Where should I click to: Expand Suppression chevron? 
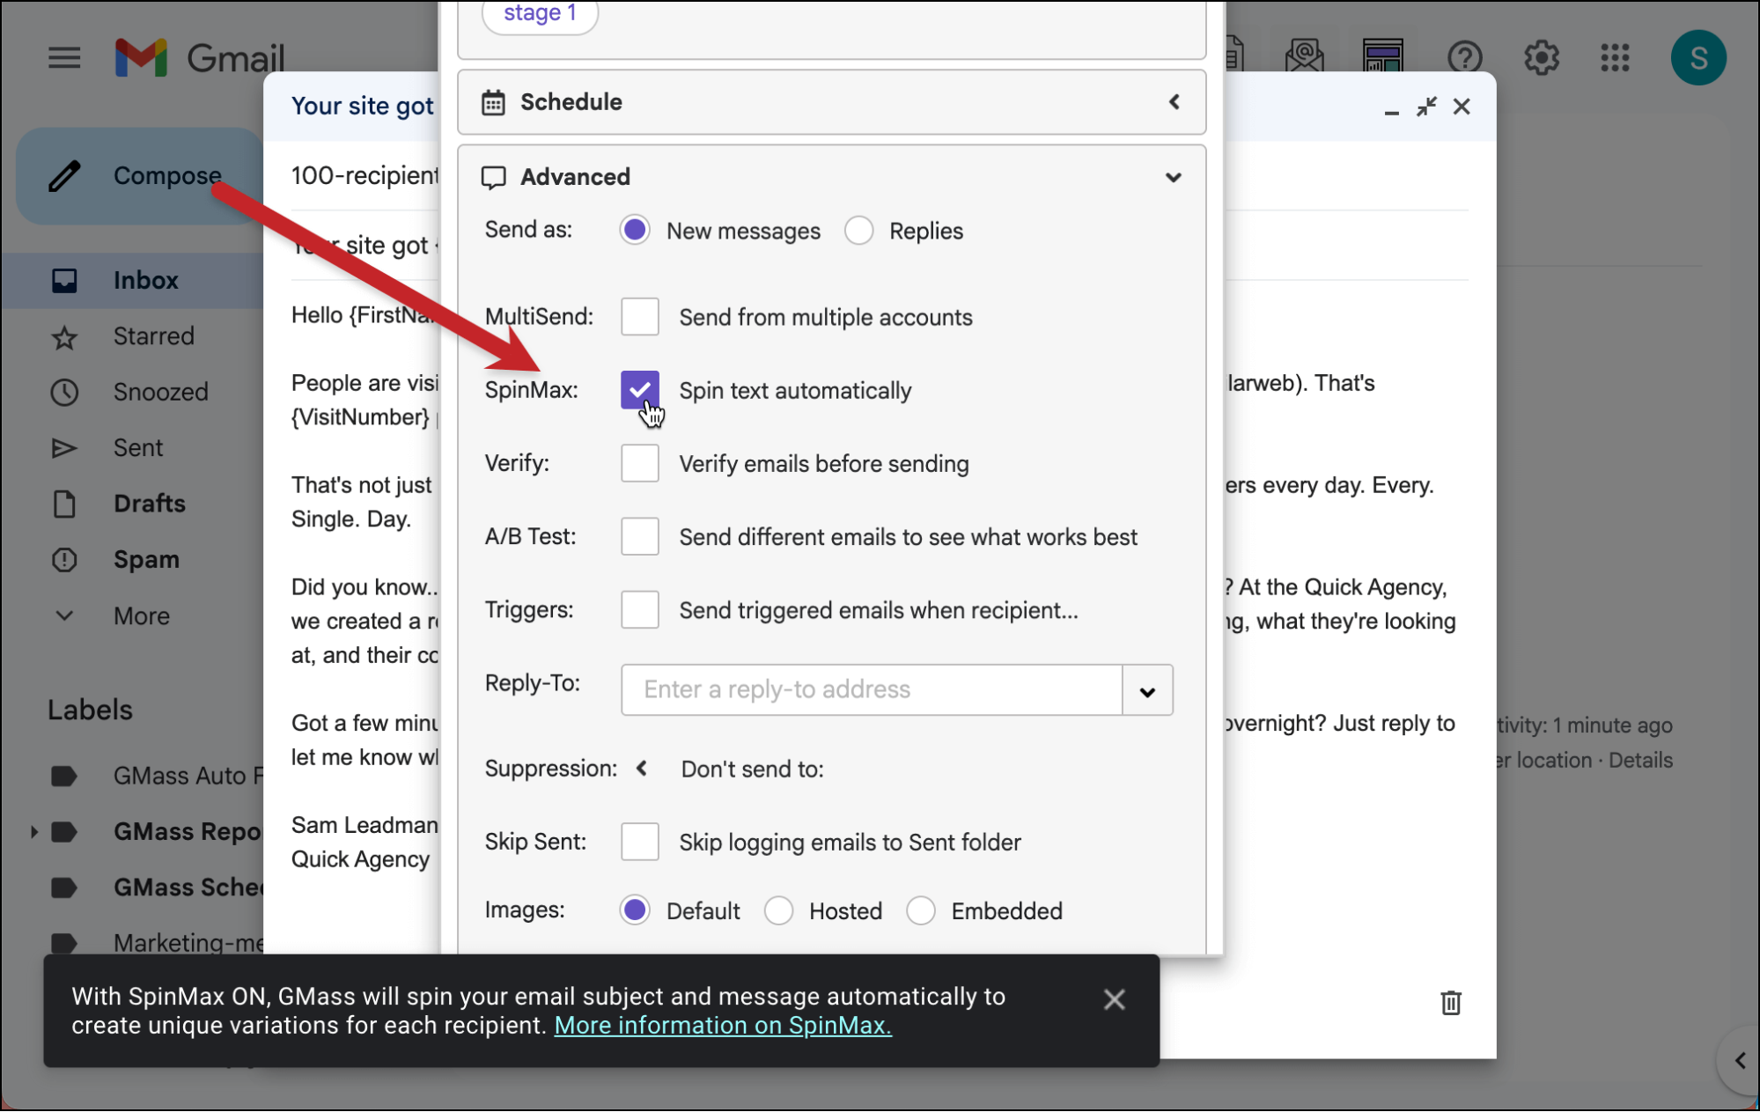tap(642, 769)
